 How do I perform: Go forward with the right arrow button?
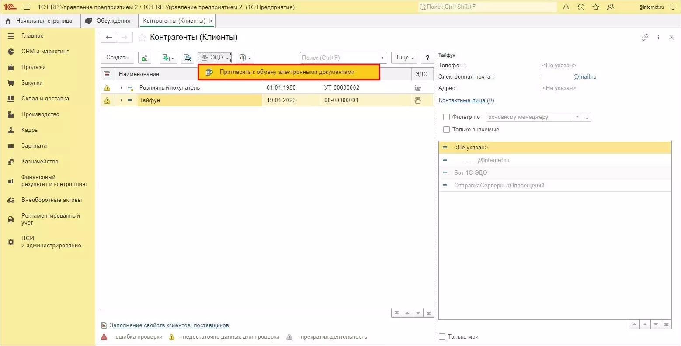coord(125,38)
